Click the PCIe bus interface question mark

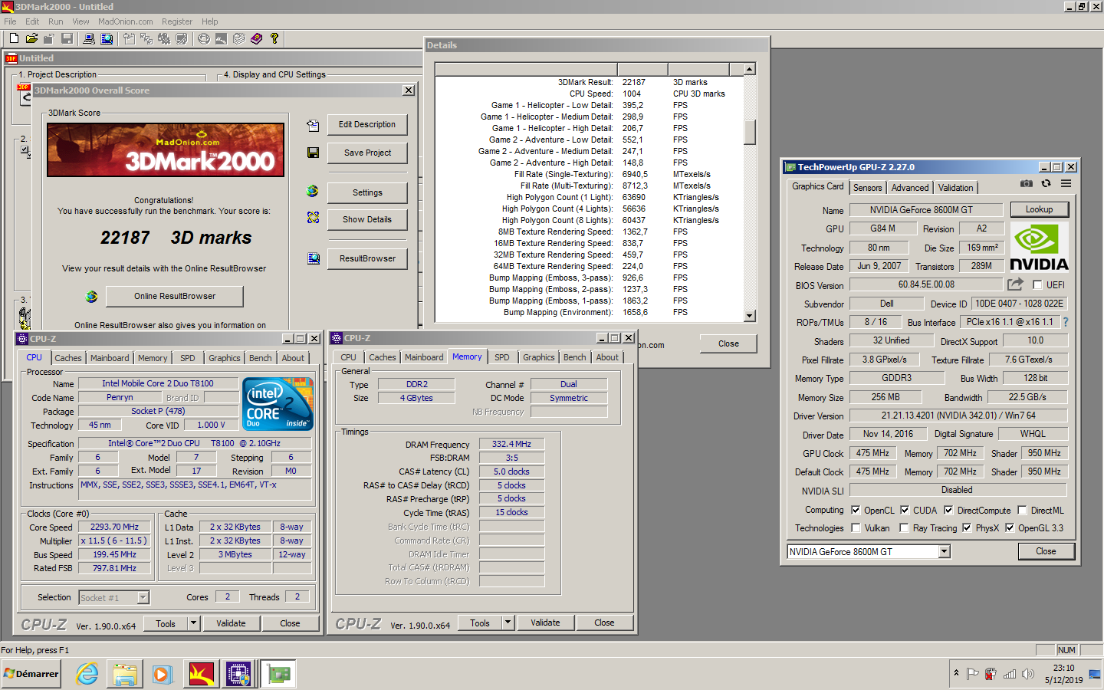click(1066, 322)
